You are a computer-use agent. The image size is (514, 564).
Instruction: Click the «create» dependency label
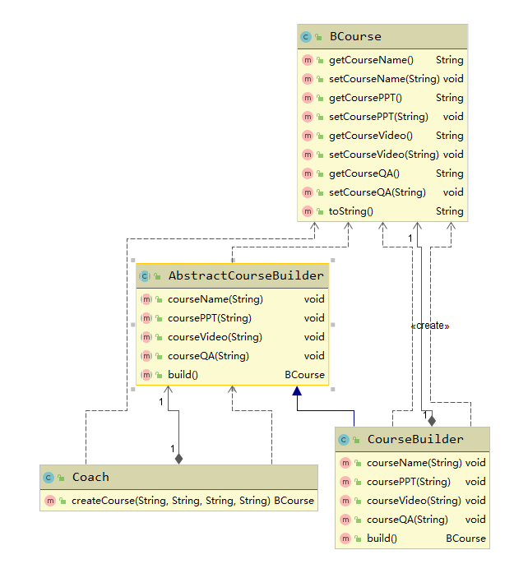click(430, 326)
